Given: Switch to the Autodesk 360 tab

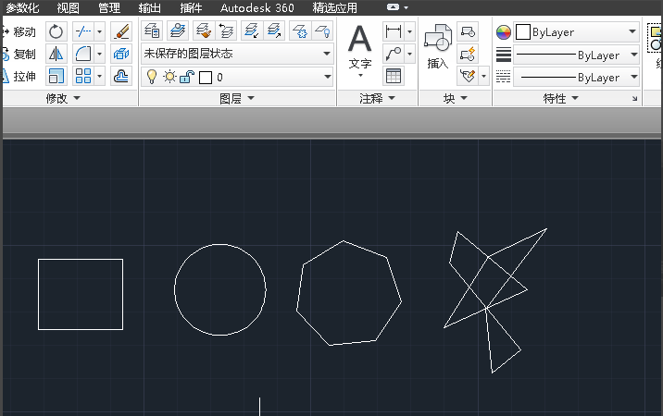Looking at the screenshot, I should [x=256, y=7].
